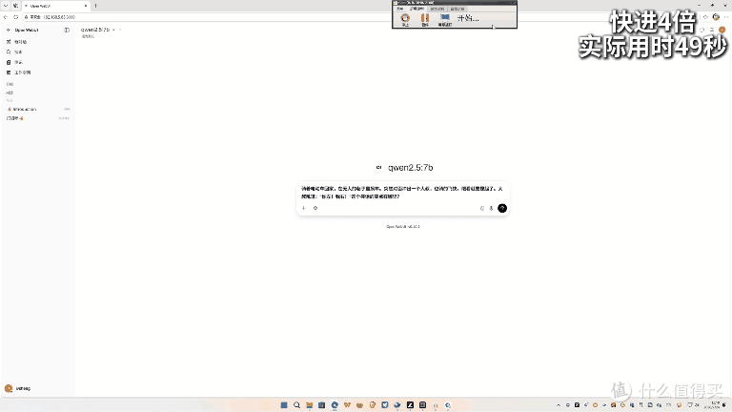
Task: Close the Open WebUI browser tab
Action: (86, 6)
